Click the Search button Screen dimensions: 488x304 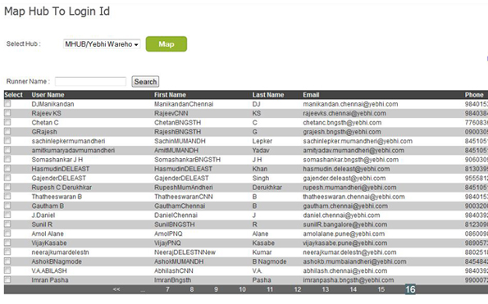pyautogui.click(x=145, y=81)
